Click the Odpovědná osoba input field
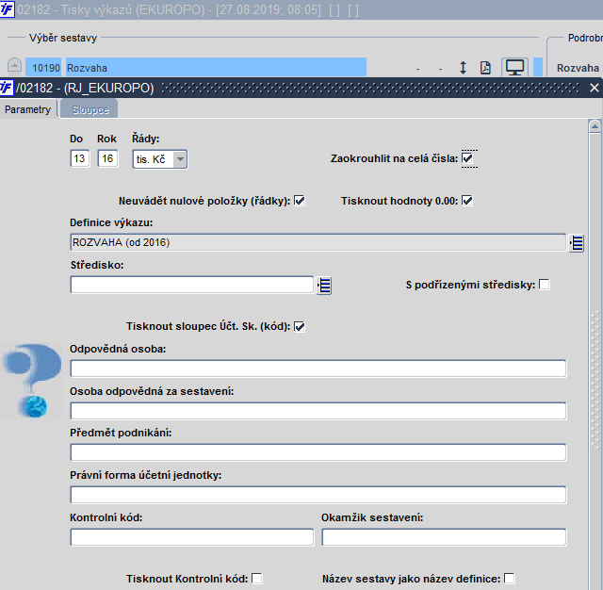This screenshot has width=603, height=590. [x=318, y=369]
